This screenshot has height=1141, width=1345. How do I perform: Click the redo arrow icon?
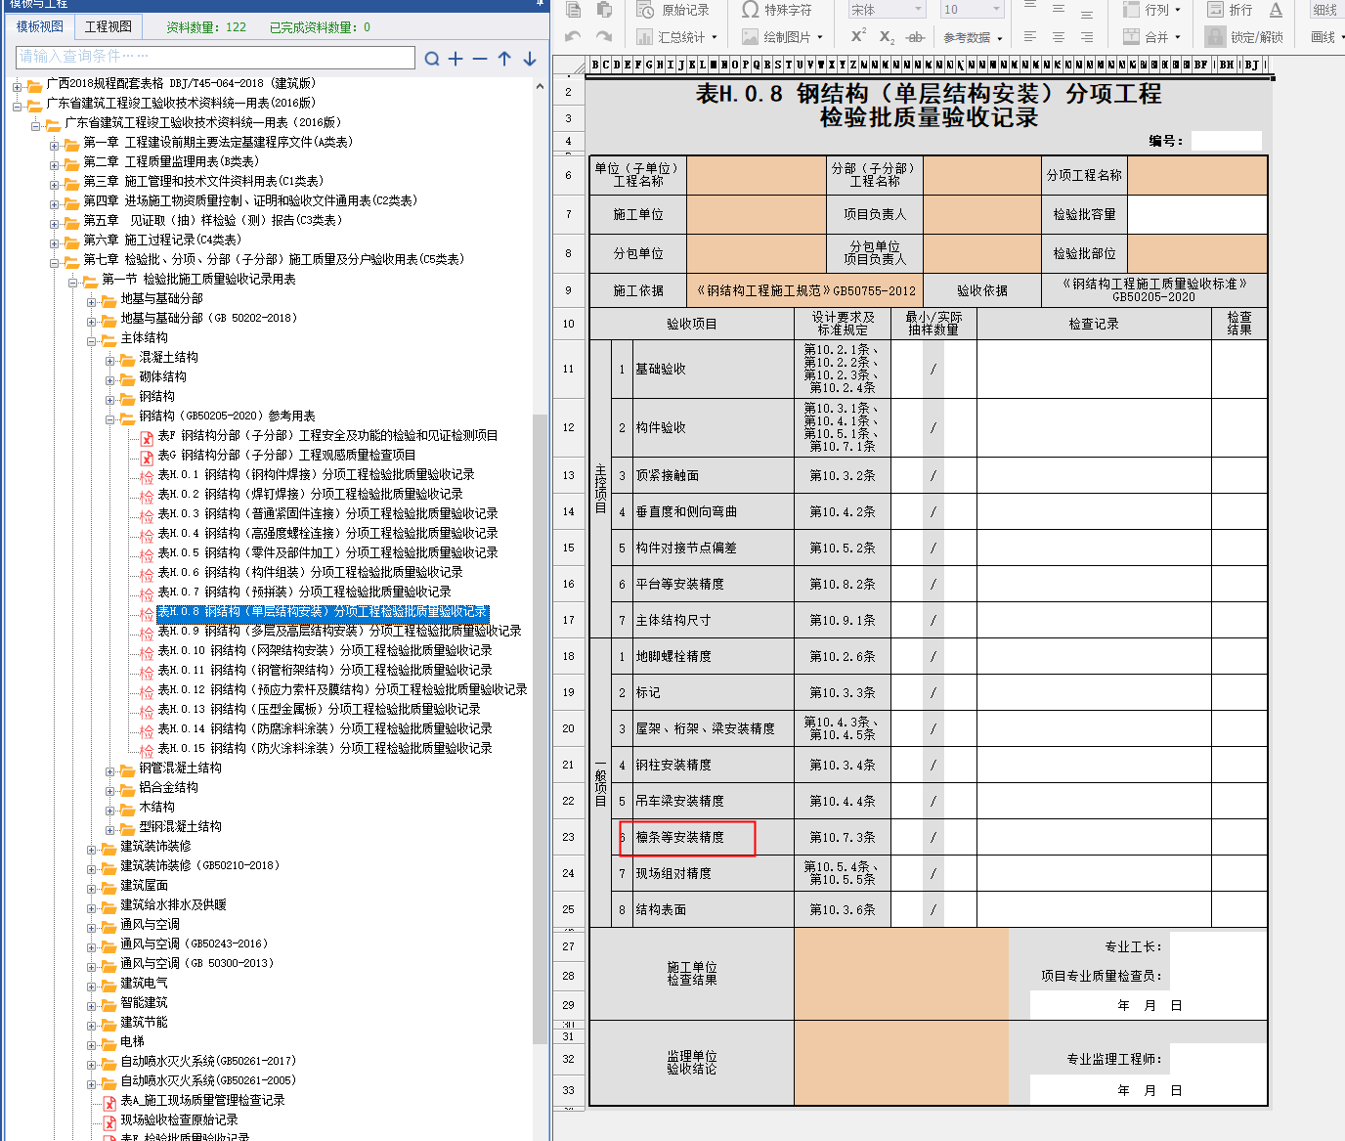(x=604, y=37)
